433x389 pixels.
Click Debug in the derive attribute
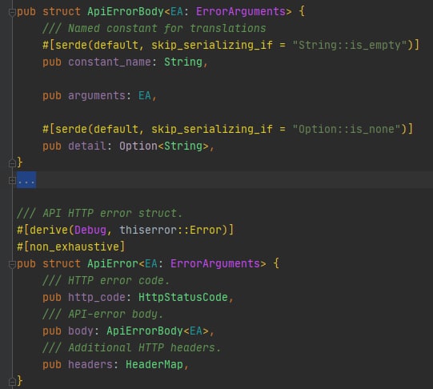(x=90, y=231)
